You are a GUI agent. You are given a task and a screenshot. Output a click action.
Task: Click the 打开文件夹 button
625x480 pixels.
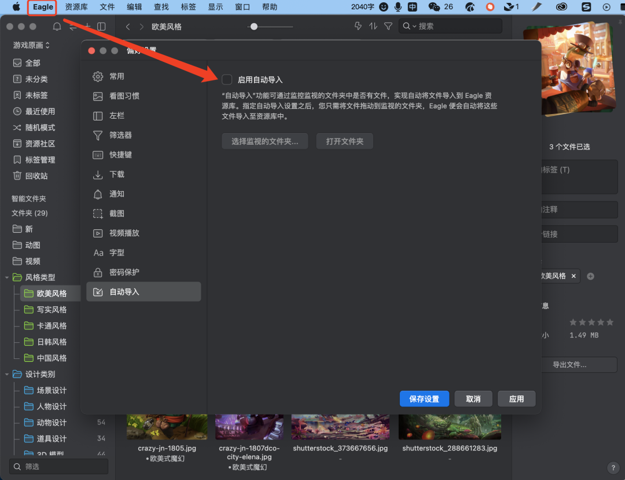tap(344, 141)
